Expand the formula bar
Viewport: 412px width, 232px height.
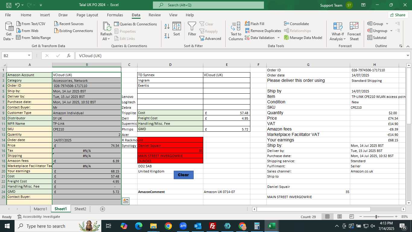click(408, 56)
